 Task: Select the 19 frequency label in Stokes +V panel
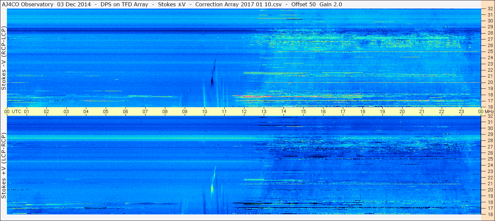coord(490,196)
